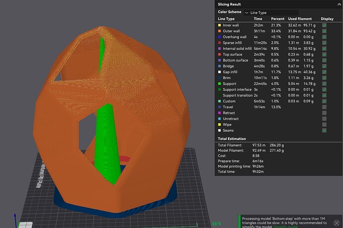Click the Total Filament value 97.53 m
This screenshot has width=343, height=228.
[x=259, y=145]
